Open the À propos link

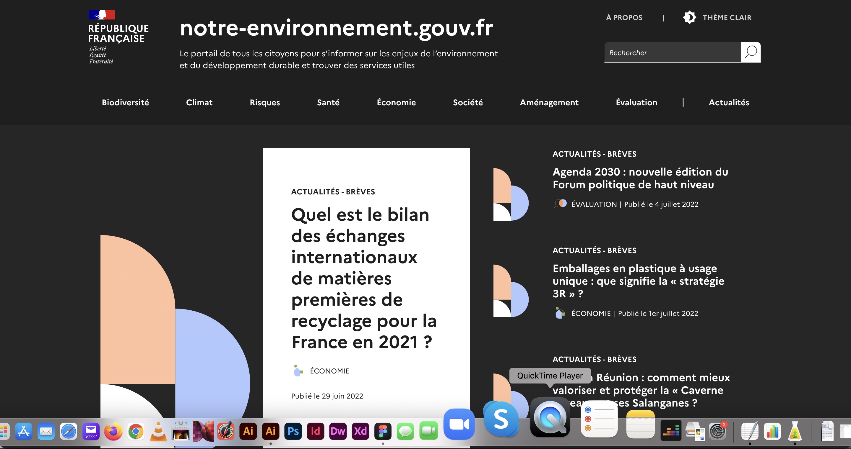624,17
